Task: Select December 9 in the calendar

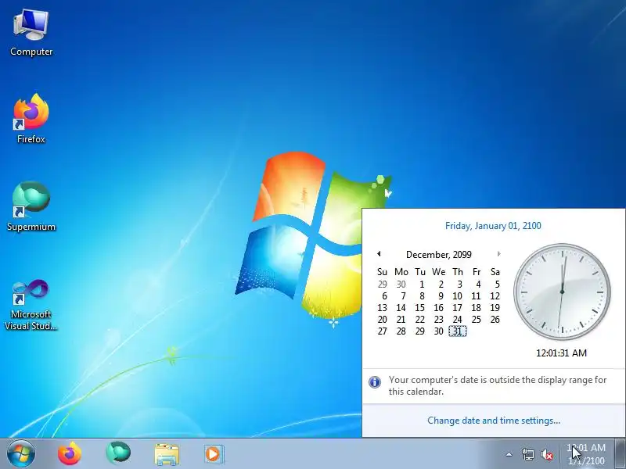Action: pyautogui.click(x=441, y=296)
